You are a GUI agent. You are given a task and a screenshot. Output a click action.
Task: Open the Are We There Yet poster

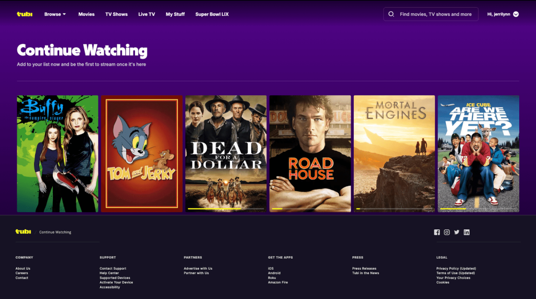478,153
